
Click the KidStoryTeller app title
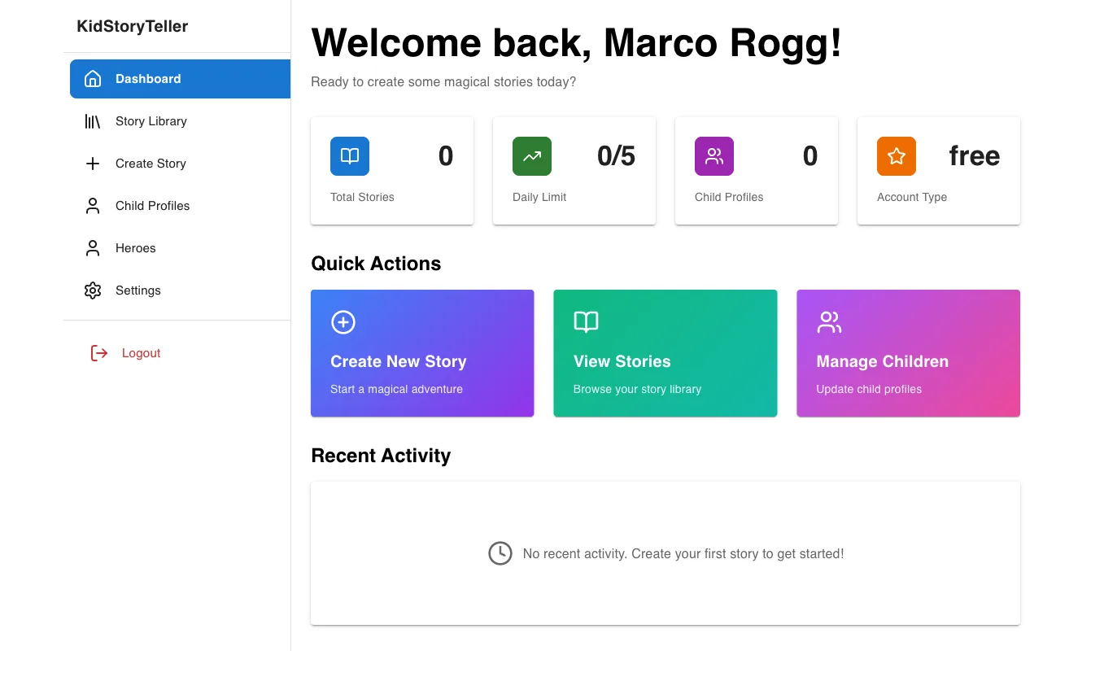click(133, 26)
